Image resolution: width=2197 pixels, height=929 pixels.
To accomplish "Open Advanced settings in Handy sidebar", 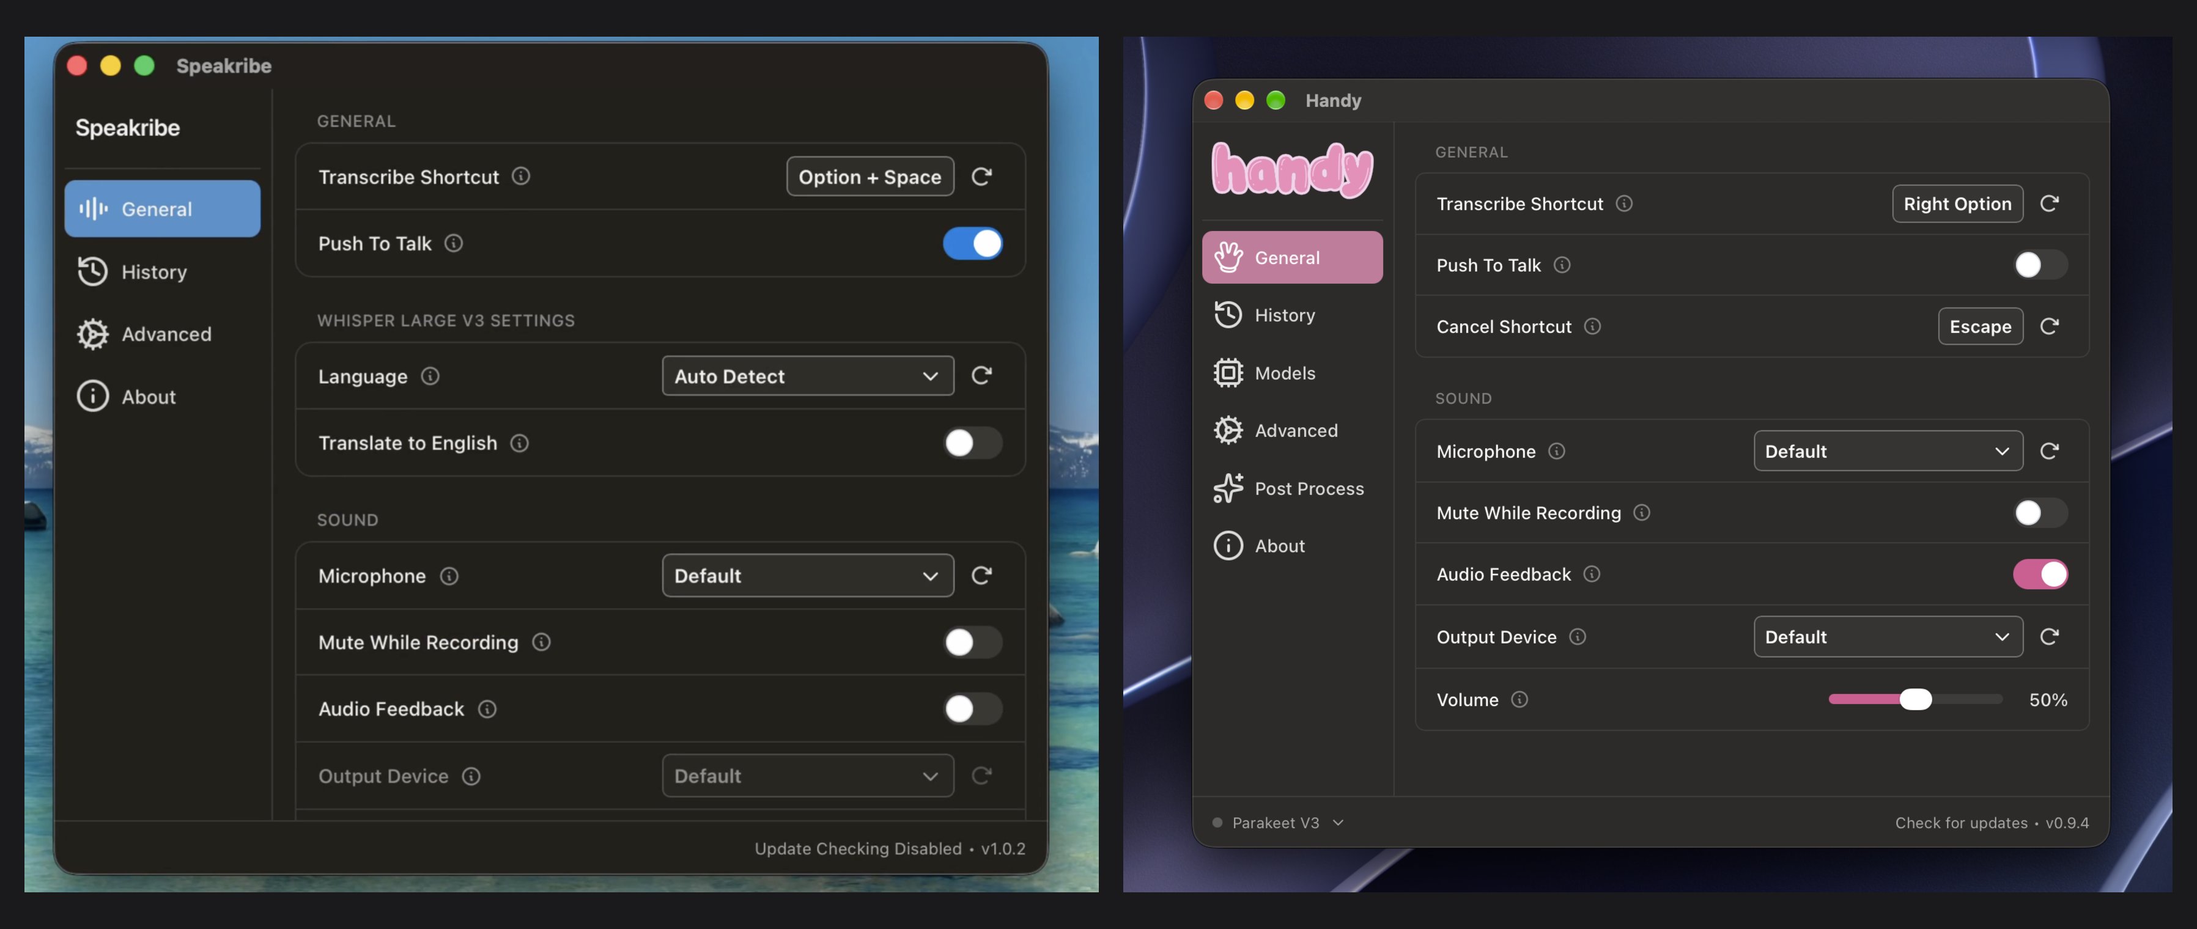I will tap(1292, 430).
